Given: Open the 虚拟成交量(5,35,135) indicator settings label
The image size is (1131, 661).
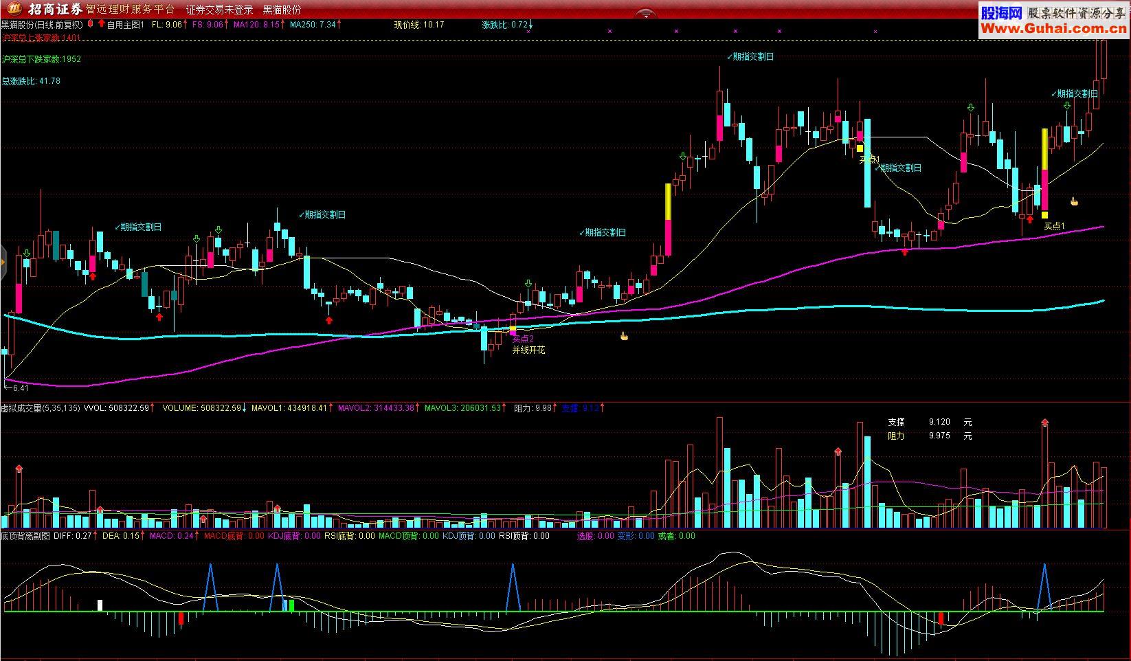Looking at the screenshot, I should point(41,408).
